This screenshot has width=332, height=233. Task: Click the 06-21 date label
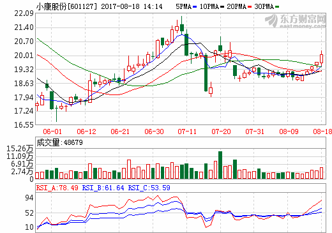(120, 132)
